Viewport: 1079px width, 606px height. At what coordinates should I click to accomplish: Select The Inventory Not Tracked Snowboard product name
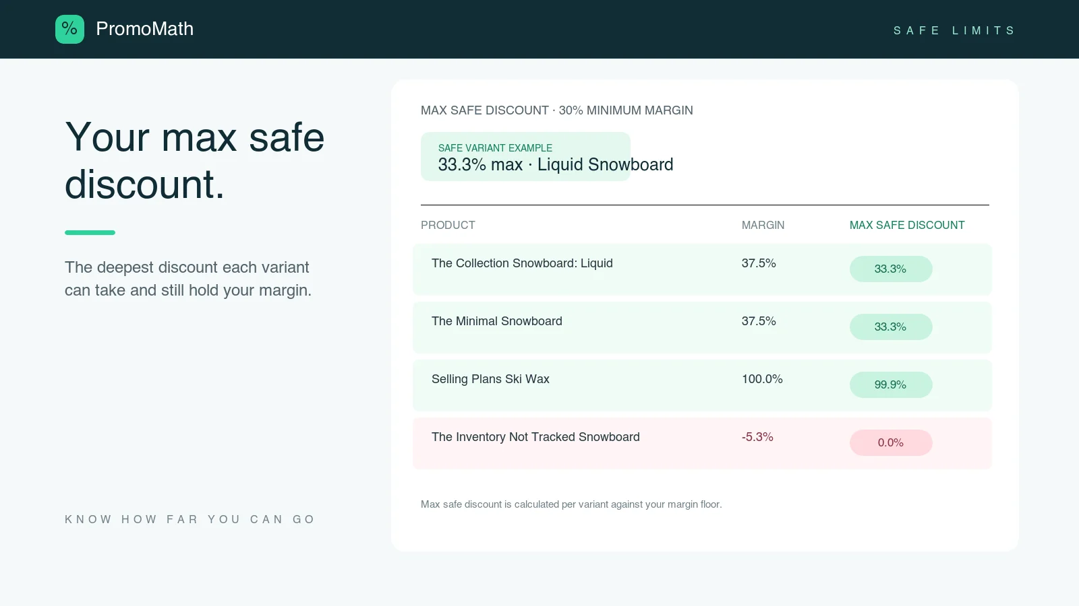coord(535,437)
